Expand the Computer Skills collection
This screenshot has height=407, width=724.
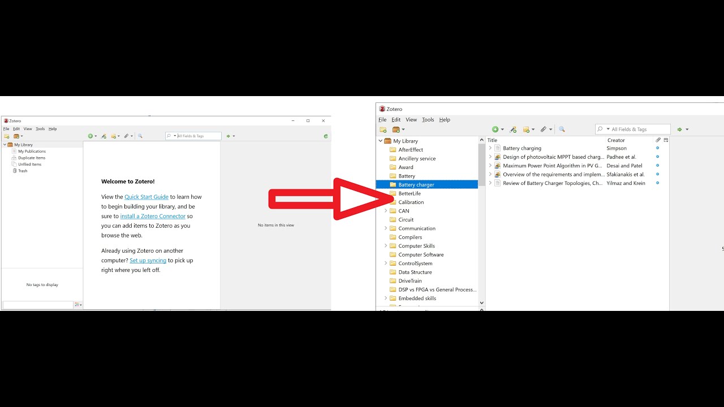point(386,246)
